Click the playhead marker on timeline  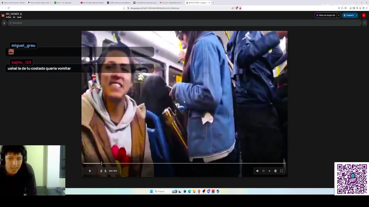click(x=101, y=163)
